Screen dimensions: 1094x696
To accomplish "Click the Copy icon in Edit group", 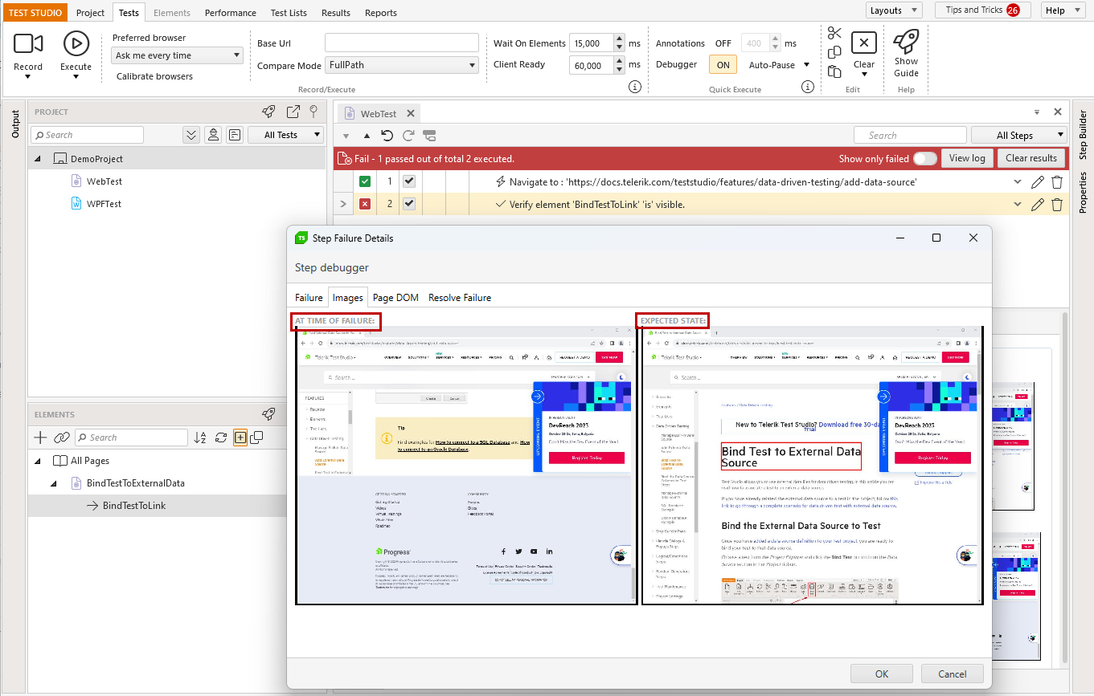I will 834,52.
